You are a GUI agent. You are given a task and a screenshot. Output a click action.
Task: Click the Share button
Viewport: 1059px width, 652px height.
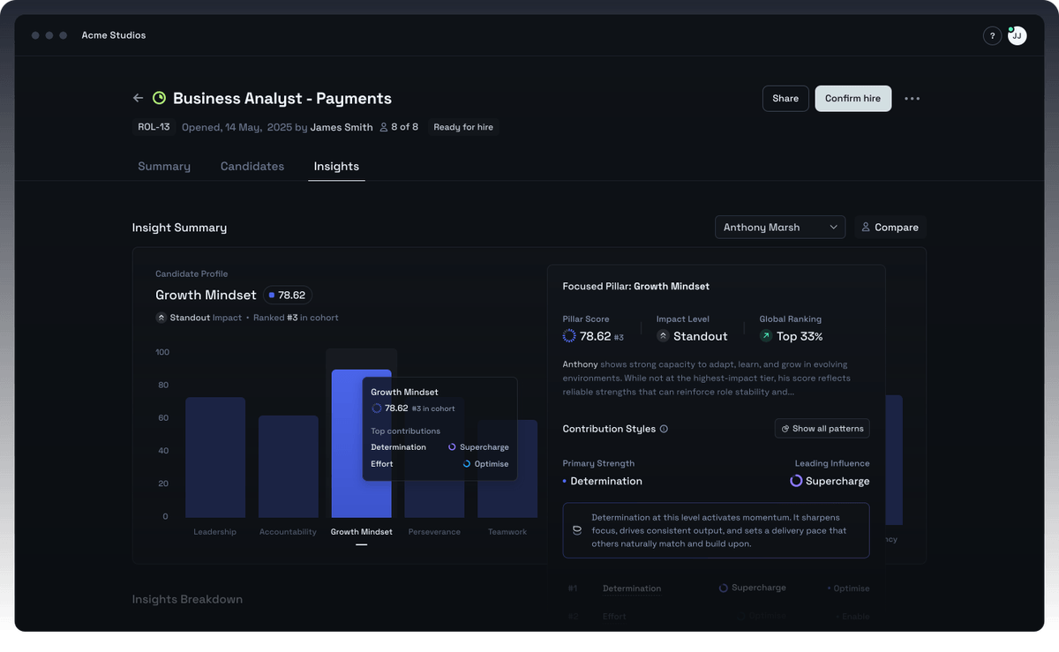785,99
